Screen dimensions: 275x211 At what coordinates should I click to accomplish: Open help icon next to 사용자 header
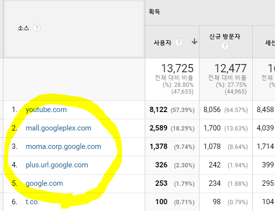click(179, 43)
